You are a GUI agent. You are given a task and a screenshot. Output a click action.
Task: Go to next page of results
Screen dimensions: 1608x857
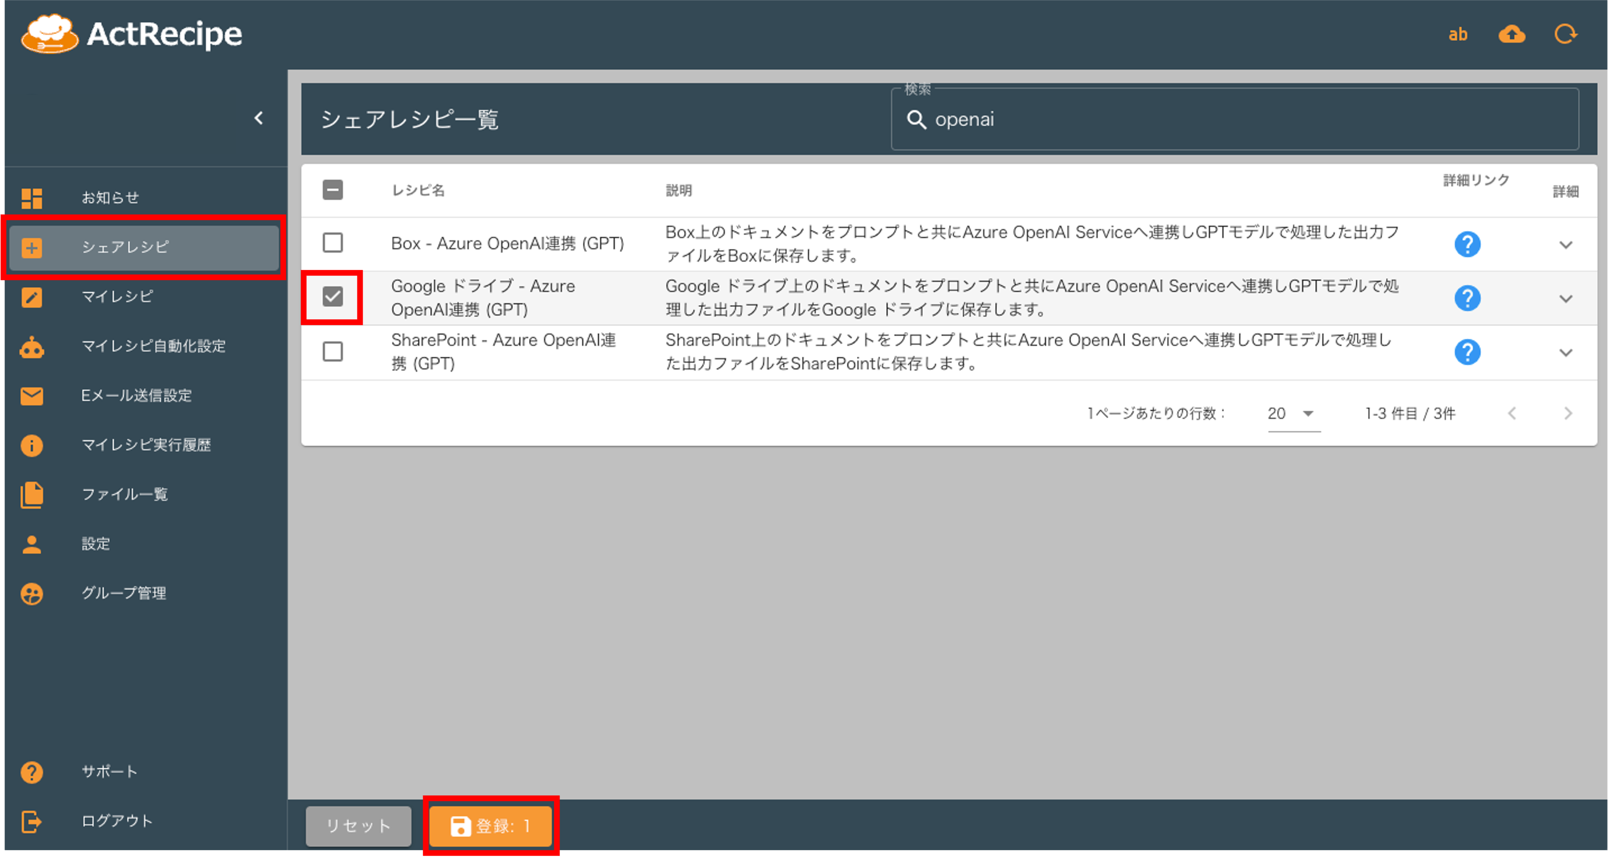coord(1568,413)
